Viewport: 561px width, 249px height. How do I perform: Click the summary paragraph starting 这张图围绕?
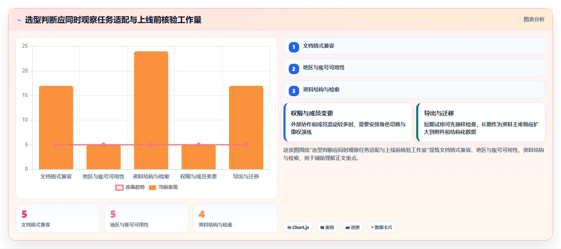(413, 154)
